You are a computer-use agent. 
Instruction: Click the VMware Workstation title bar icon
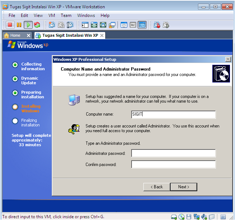click(5, 7)
